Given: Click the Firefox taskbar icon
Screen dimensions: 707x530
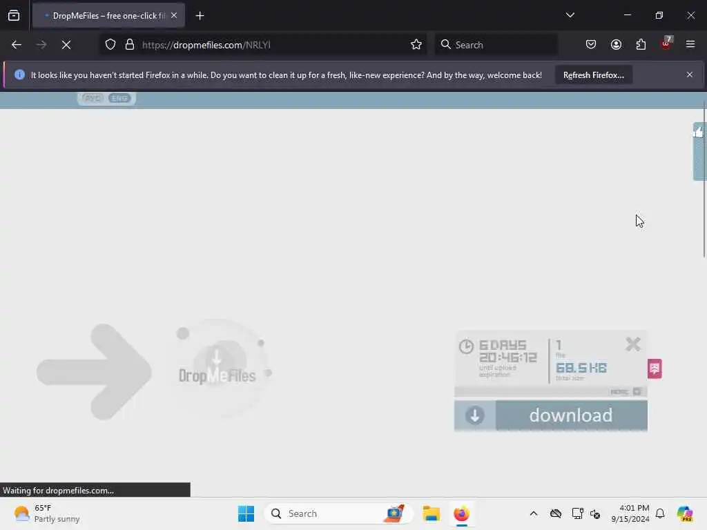Looking at the screenshot, I should [x=462, y=513].
